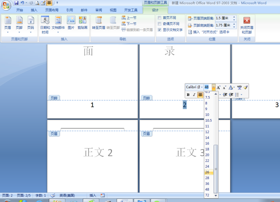Open the 文档部件 quick parts dropdown
280x202 pixels.
pos(58,25)
